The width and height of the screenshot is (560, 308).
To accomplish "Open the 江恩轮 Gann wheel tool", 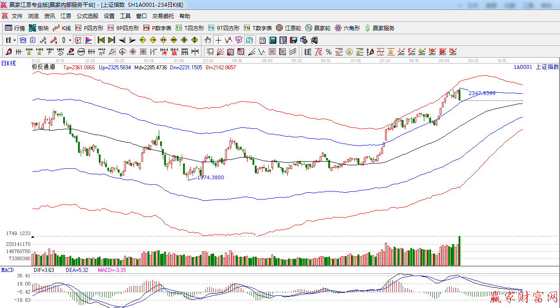I will [x=288, y=28].
